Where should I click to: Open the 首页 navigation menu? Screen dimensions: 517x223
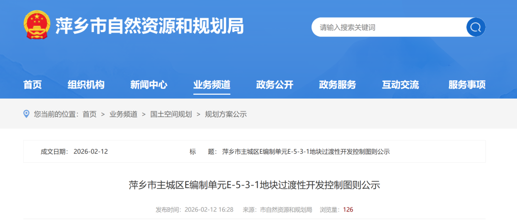pos(33,85)
